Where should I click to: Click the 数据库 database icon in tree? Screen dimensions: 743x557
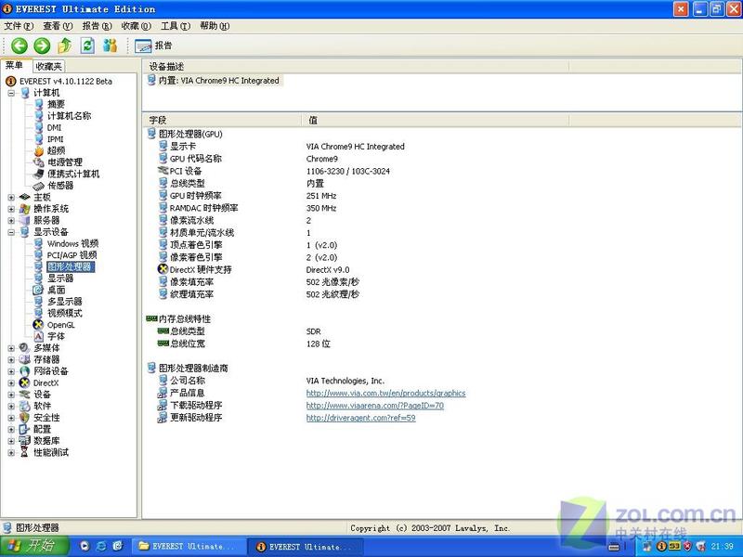(25, 441)
